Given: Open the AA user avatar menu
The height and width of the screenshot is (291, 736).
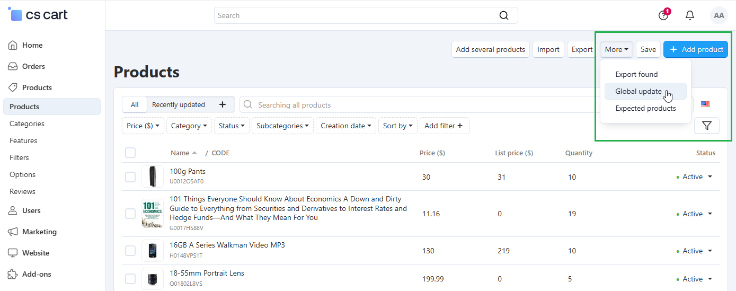Looking at the screenshot, I should (719, 15).
